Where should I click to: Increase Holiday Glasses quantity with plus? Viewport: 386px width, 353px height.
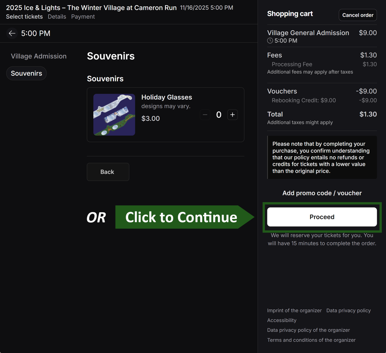pos(232,115)
